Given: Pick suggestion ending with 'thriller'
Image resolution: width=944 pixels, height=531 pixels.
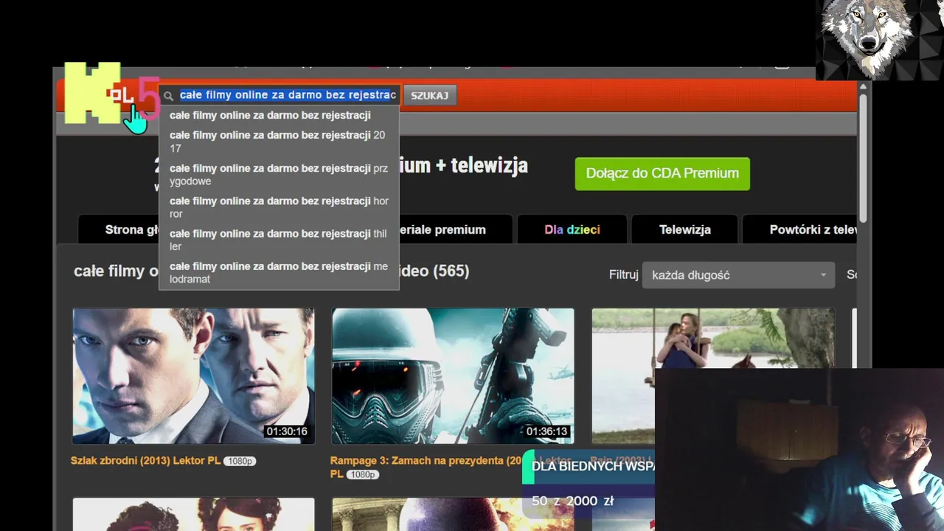Looking at the screenshot, I should [x=279, y=240].
